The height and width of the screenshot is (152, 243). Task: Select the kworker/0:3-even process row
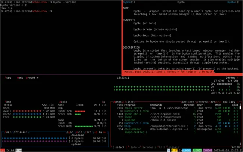click(x=177, y=123)
